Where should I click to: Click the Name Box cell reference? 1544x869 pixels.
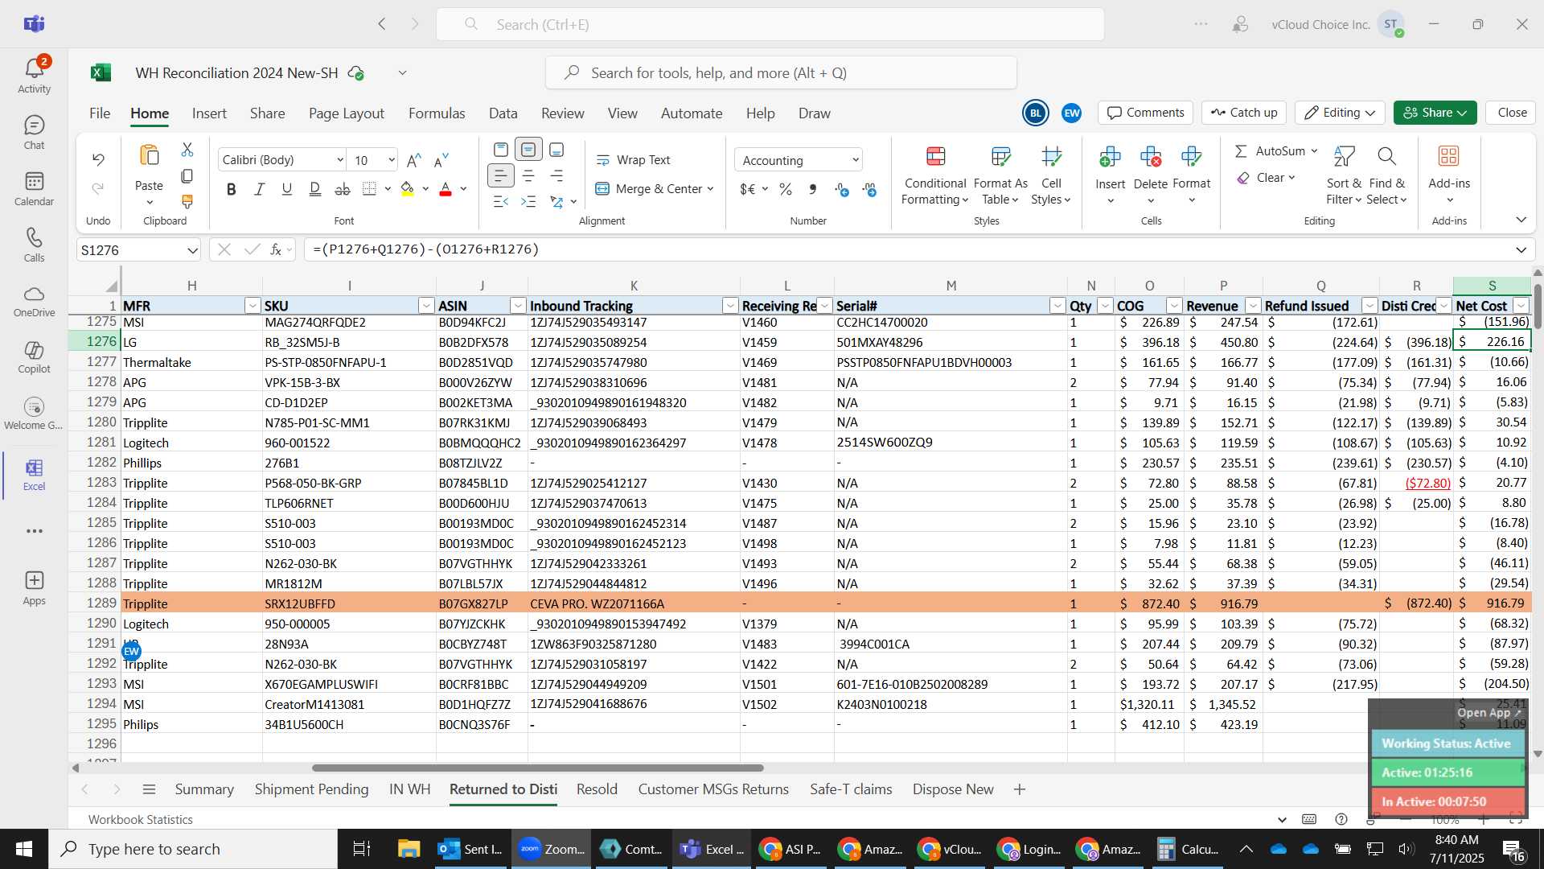pos(138,250)
